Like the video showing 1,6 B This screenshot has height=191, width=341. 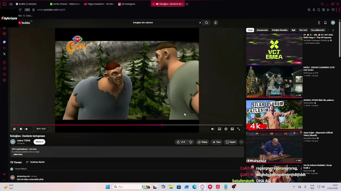click(x=181, y=142)
